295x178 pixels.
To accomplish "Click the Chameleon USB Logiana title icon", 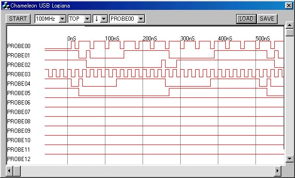I will [6, 6].
